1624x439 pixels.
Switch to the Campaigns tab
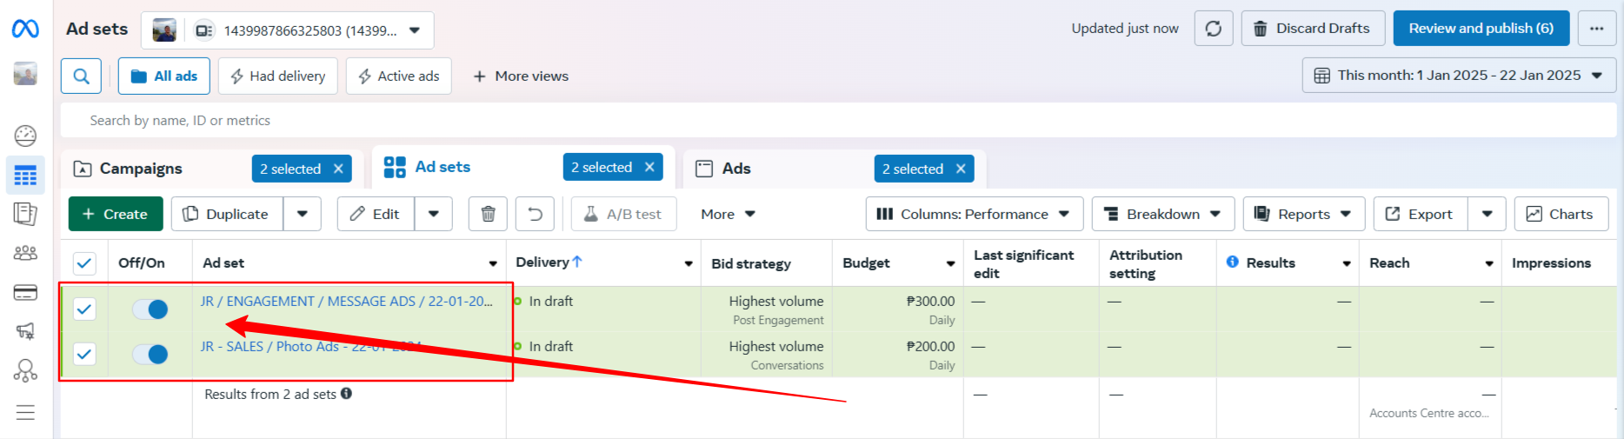[141, 169]
